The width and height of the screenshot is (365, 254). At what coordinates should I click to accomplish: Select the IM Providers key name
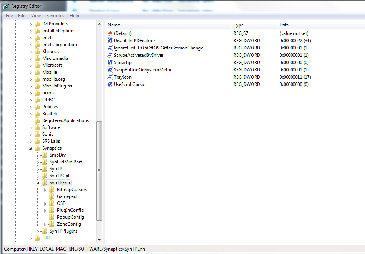pyautogui.click(x=55, y=24)
